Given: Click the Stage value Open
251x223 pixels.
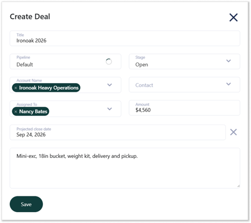Looking at the screenshot, I should (141, 65).
